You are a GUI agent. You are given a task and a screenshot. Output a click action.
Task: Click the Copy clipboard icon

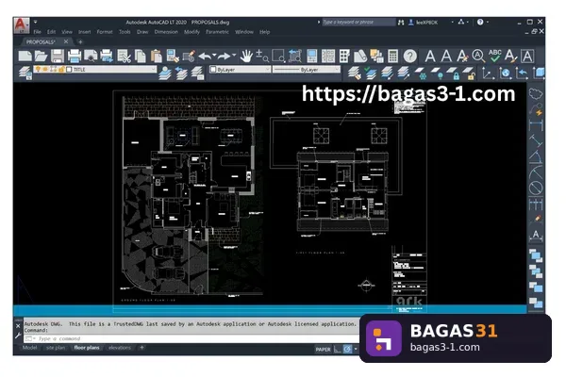click(140, 56)
